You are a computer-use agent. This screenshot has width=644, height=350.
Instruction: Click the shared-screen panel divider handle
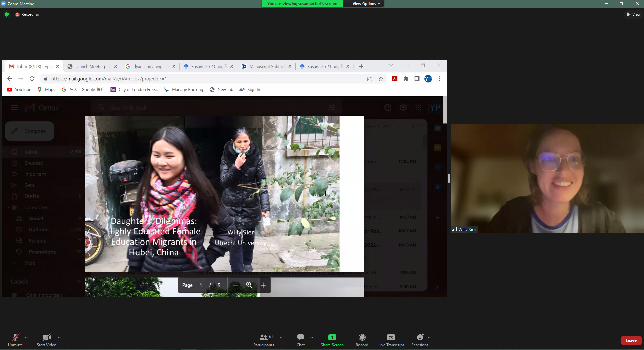pos(449,178)
